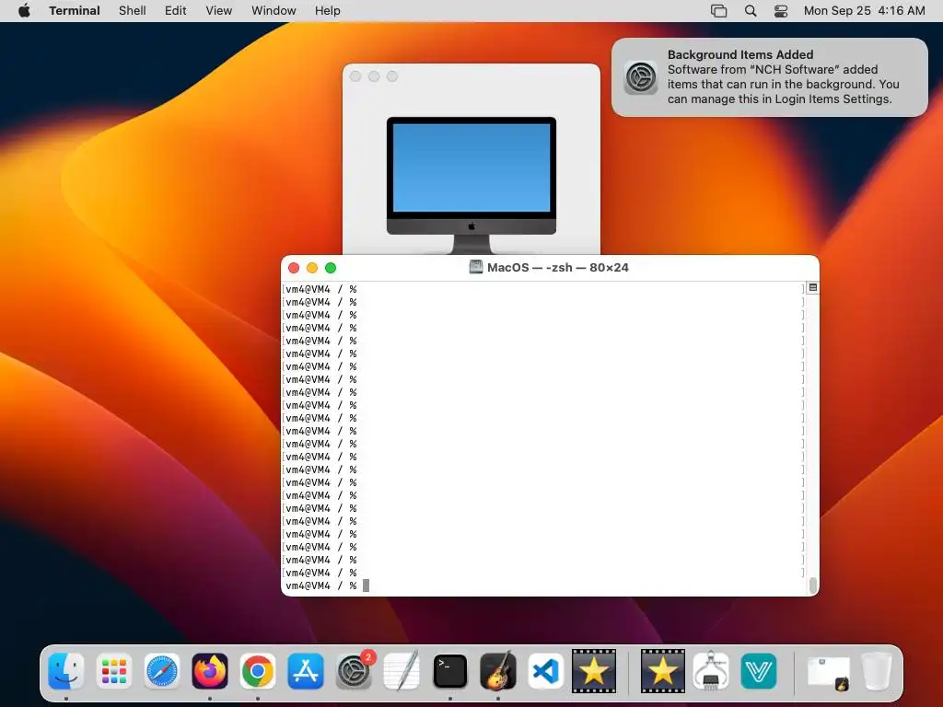Launch TextEdit from the Dock

402,670
